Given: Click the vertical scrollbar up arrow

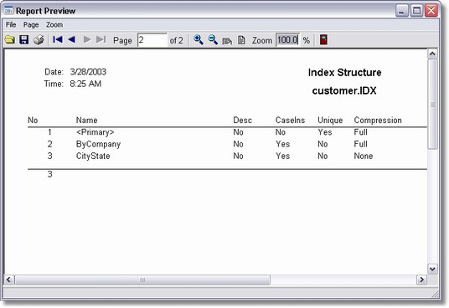Looking at the screenshot, I should coord(432,54).
